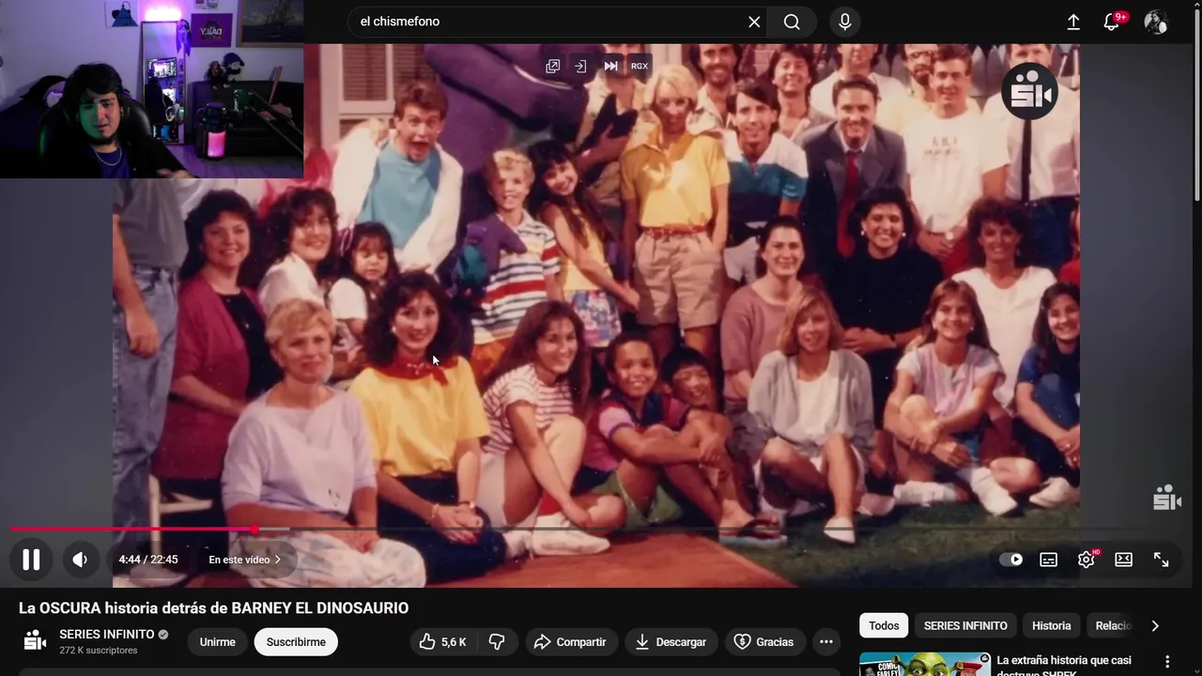Viewport: 1202px width, 676px height.
Task: Click the skip-forward icon above video
Action: tap(610, 66)
